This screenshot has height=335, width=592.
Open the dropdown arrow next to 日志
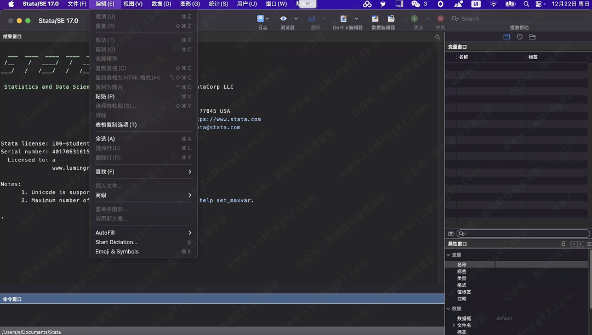point(267,19)
